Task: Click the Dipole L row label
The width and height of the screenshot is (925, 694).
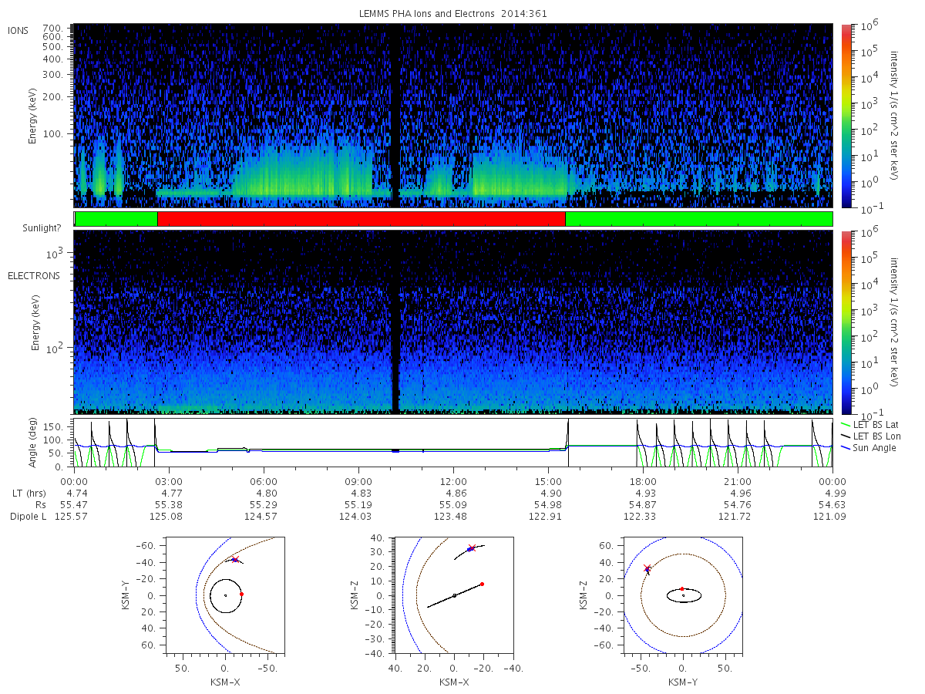Action: pyautogui.click(x=27, y=516)
